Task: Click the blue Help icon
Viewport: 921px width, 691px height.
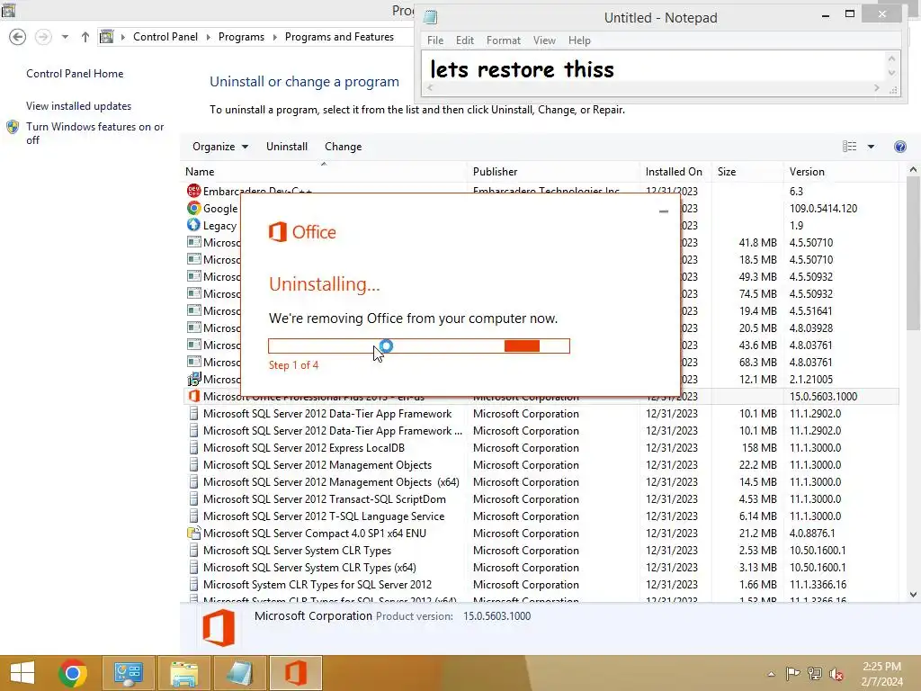Action: [899, 147]
